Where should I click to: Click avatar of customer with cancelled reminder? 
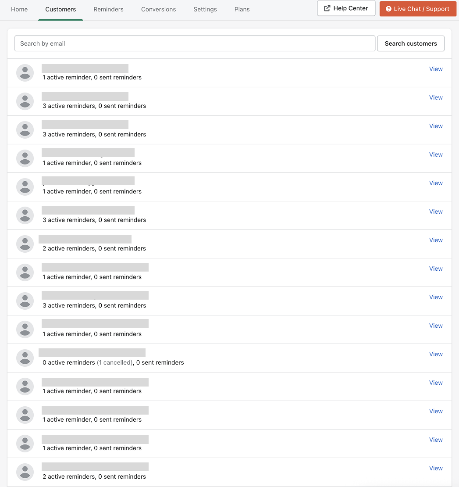click(x=25, y=358)
